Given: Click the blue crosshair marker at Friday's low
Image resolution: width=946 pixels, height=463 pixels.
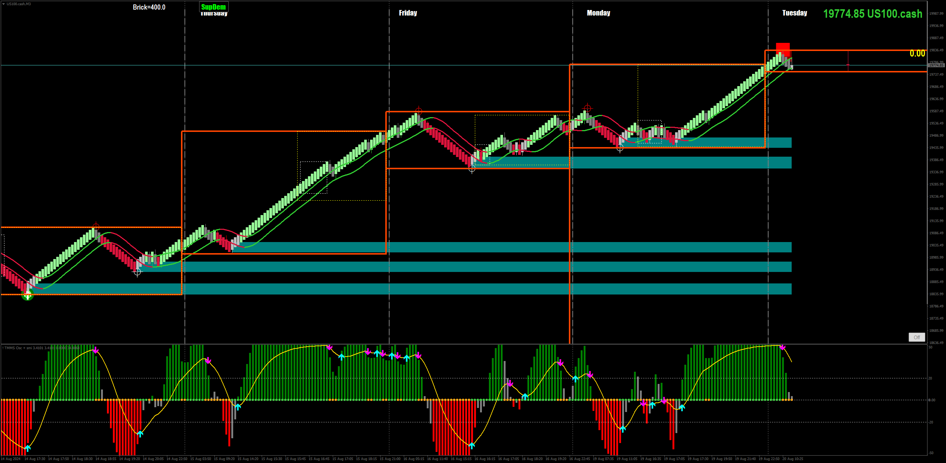Looking at the screenshot, I should tap(472, 169).
